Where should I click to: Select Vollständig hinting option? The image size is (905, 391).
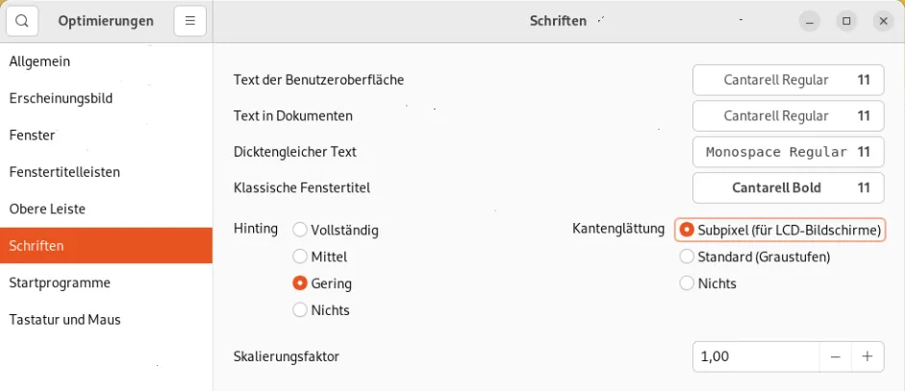[300, 230]
